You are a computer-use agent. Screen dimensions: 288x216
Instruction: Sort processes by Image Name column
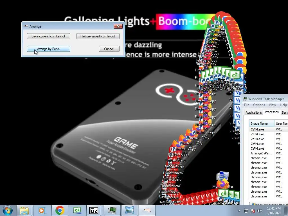[x=262, y=123]
